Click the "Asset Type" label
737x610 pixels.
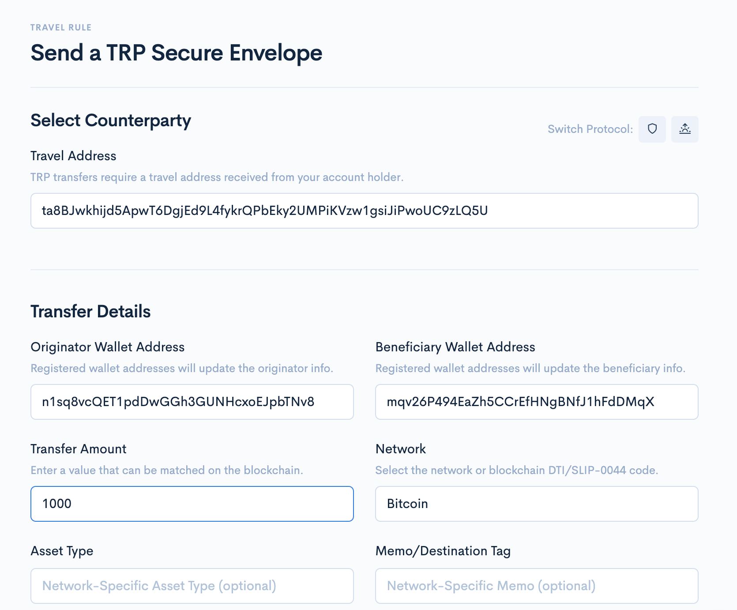point(62,551)
